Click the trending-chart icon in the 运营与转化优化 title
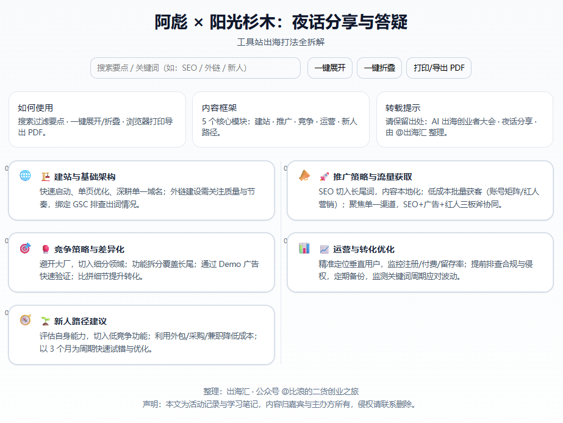This screenshot has width=563, height=423. pyautogui.click(x=324, y=248)
